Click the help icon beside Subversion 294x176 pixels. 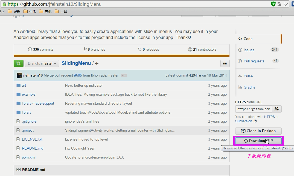[255, 121]
